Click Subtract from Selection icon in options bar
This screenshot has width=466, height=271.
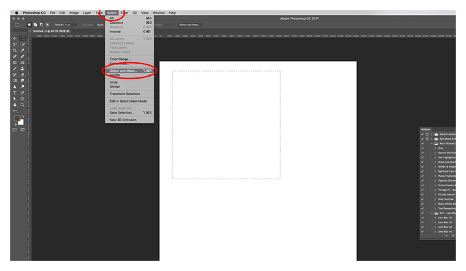(41, 25)
